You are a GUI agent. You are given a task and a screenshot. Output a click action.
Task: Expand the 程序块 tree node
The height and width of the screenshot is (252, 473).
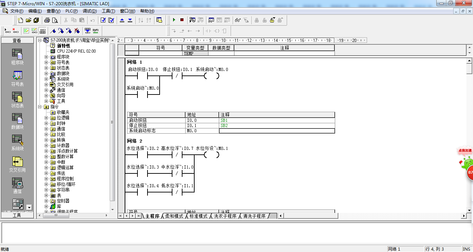(46, 57)
